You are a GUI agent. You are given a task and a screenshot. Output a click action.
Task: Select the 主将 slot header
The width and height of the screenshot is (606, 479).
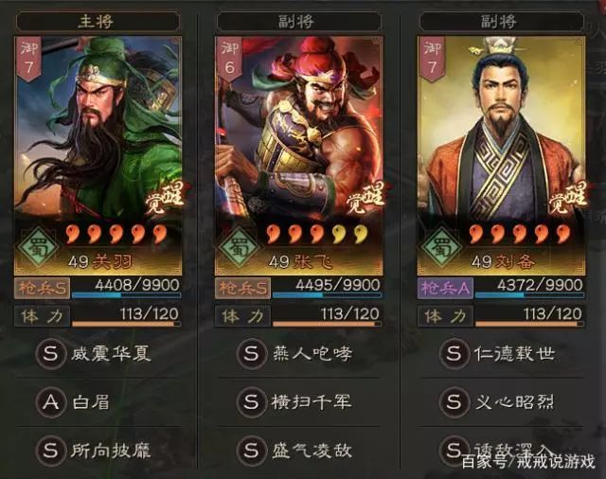pos(98,22)
